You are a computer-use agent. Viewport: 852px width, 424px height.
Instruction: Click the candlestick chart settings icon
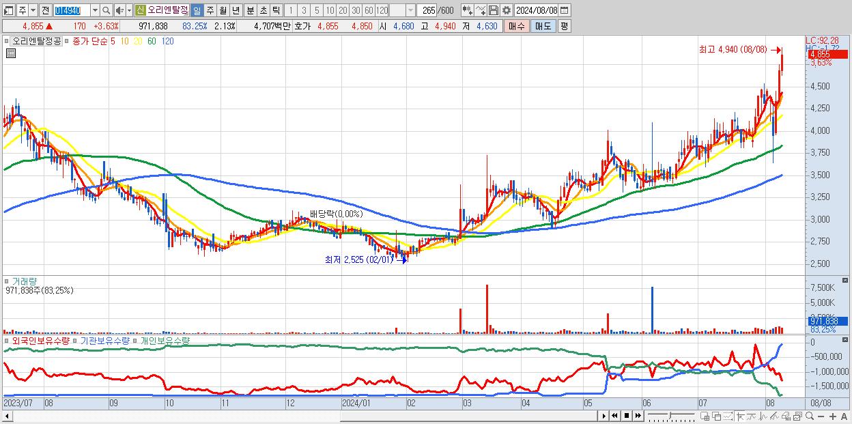(x=468, y=10)
